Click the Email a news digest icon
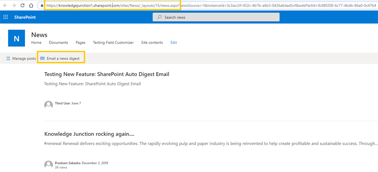The width and height of the screenshot is (378, 172). (x=42, y=59)
